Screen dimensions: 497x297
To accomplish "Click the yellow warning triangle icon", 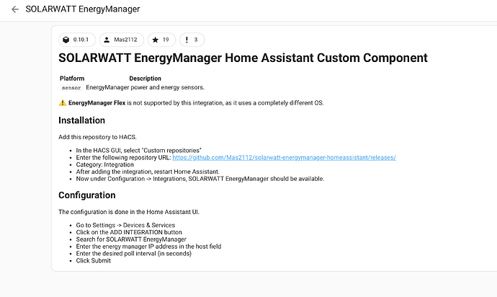I will (x=63, y=103).
